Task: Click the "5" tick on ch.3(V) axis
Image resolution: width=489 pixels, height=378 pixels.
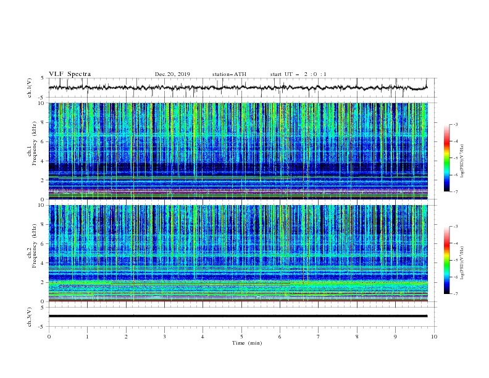Action: [x=43, y=308]
